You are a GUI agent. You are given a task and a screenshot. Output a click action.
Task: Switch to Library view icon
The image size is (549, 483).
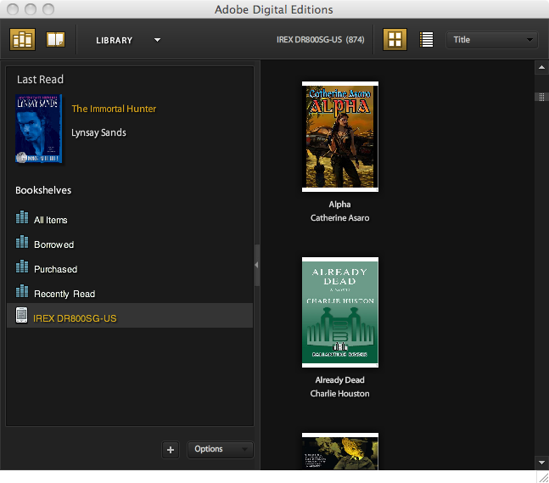[x=22, y=40]
